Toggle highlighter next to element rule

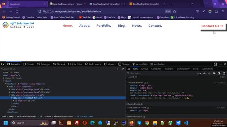click(x=136, y=77)
